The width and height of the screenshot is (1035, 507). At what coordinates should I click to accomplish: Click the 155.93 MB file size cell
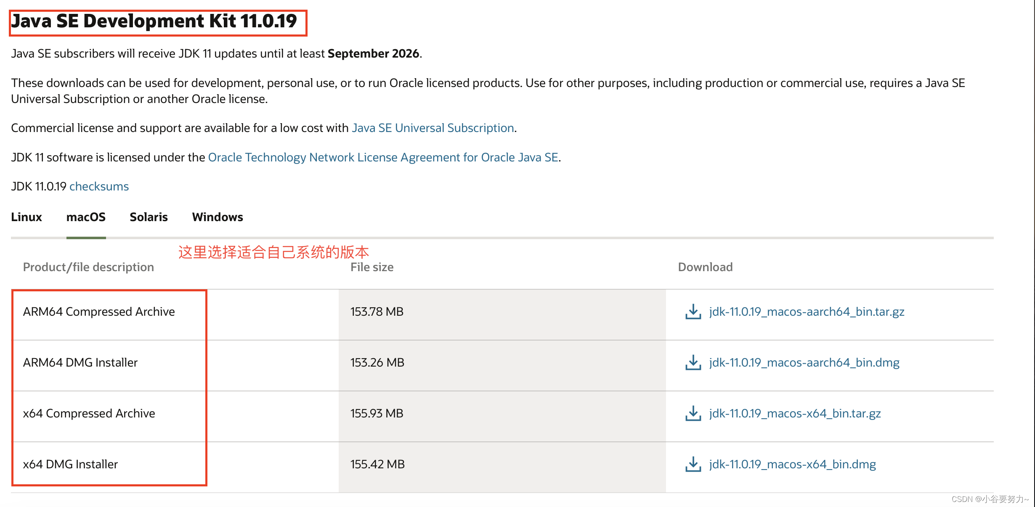[x=377, y=414]
